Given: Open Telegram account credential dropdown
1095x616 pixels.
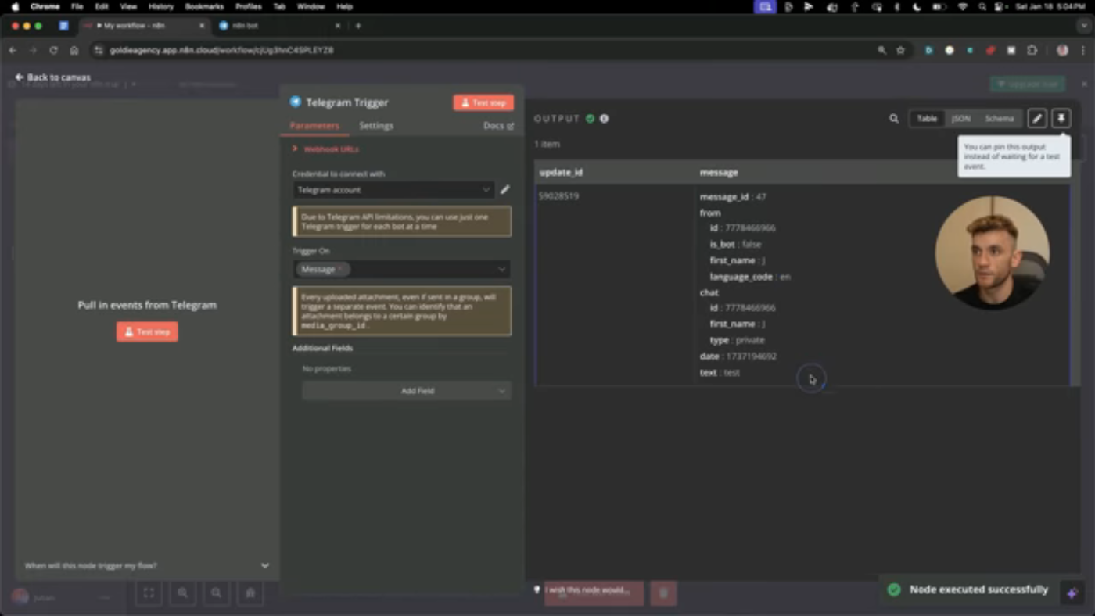Looking at the screenshot, I should 393,189.
